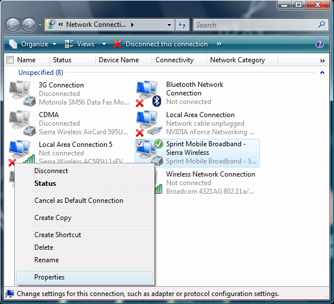Click the Network Connecti... address bar text
This screenshot has width=334, height=304.
pos(96,25)
